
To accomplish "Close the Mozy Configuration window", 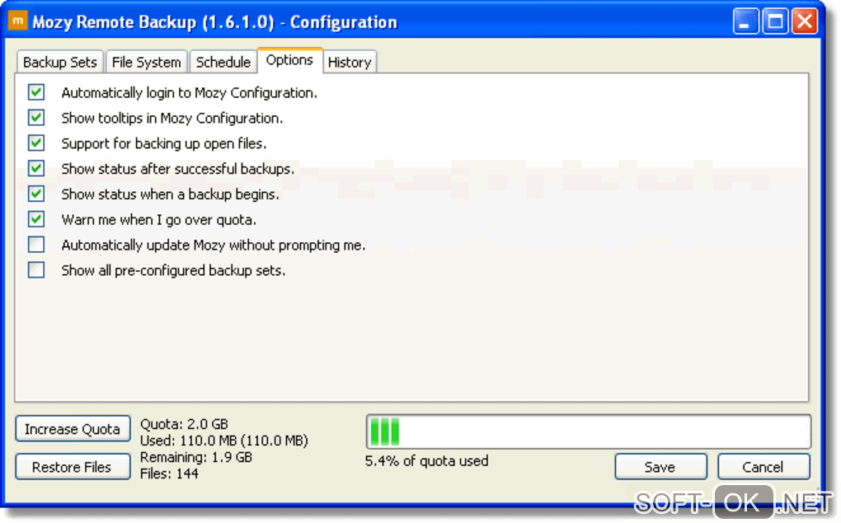I will click(x=805, y=21).
